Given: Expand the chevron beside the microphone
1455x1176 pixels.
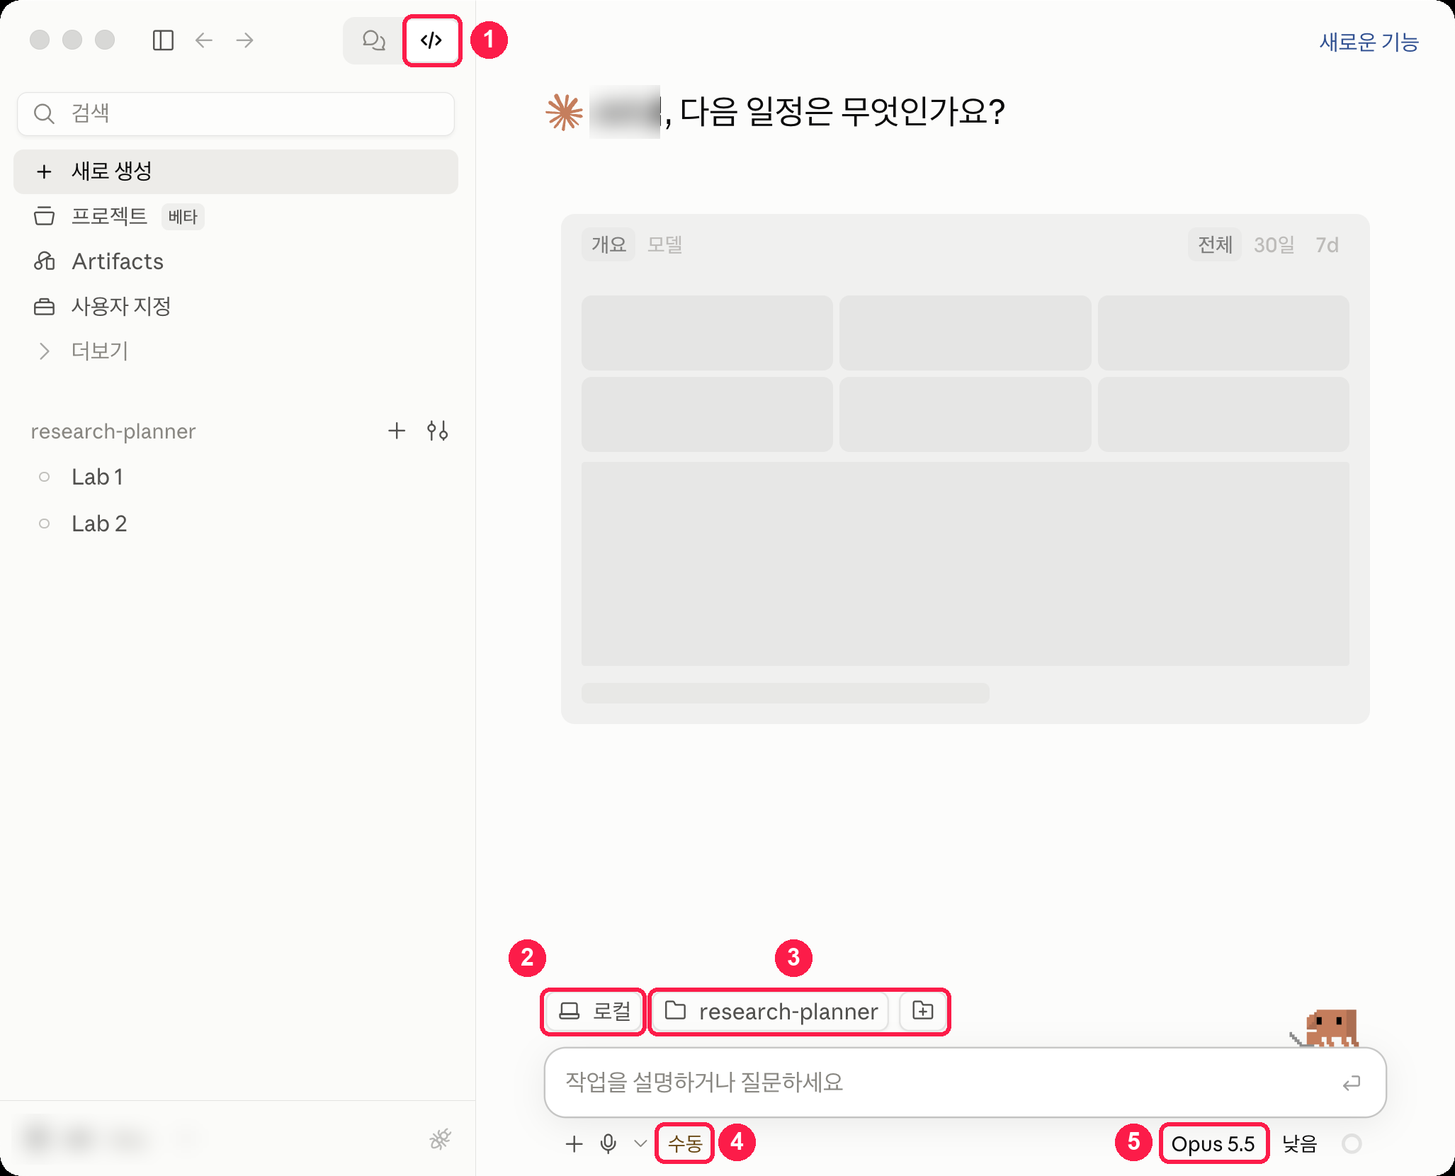Looking at the screenshot, I should pyautogui.click(x=640, y=1143).
